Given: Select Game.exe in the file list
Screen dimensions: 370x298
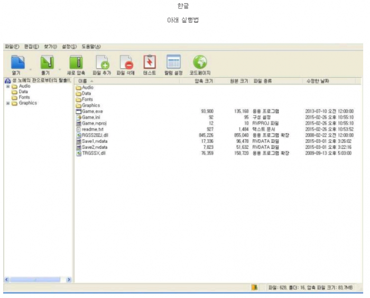Looking at the screenshot, I should (92, 111).
